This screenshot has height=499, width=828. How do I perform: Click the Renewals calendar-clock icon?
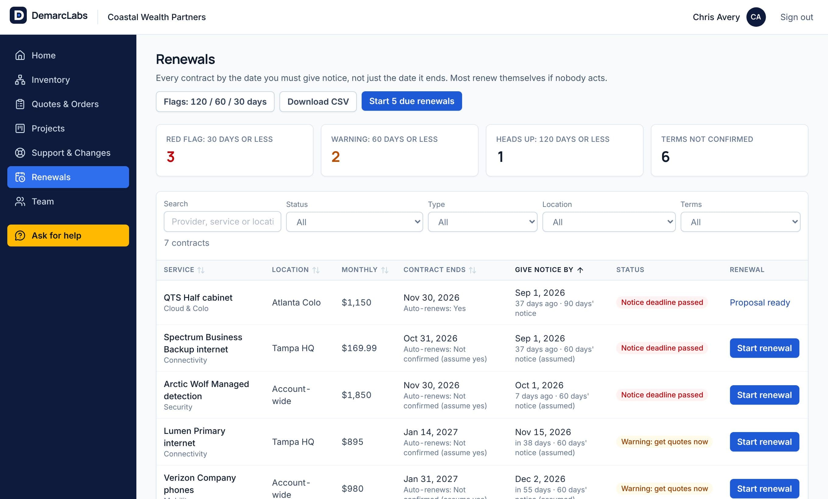[x=20, y=177]
